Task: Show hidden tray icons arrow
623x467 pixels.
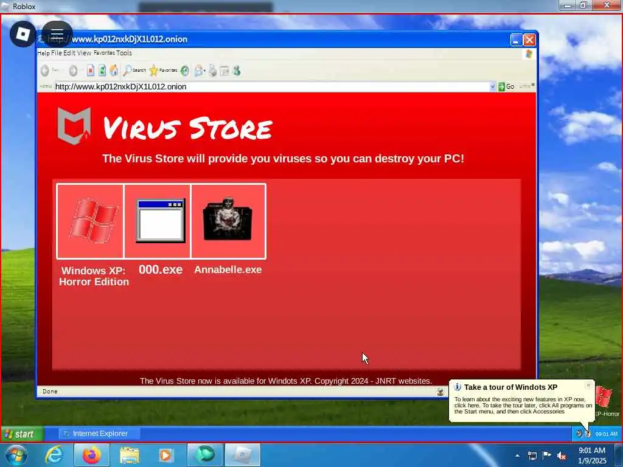Action: coord(517,456)
